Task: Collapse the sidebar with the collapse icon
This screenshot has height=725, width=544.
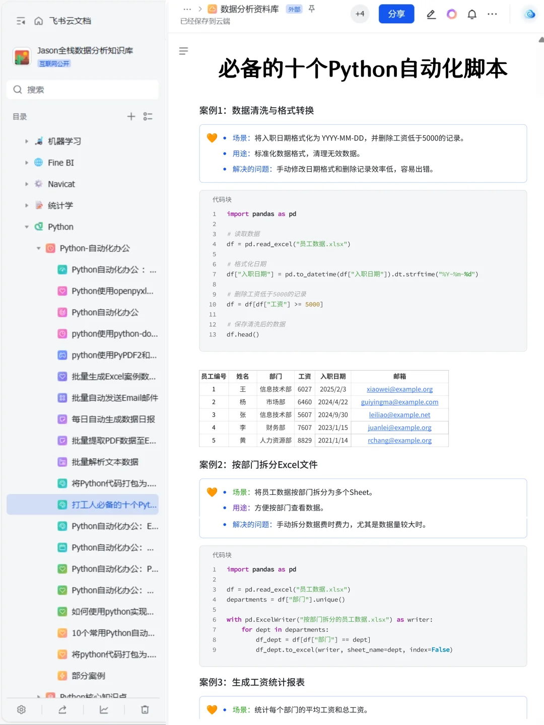Action: (x=21, y=21)
